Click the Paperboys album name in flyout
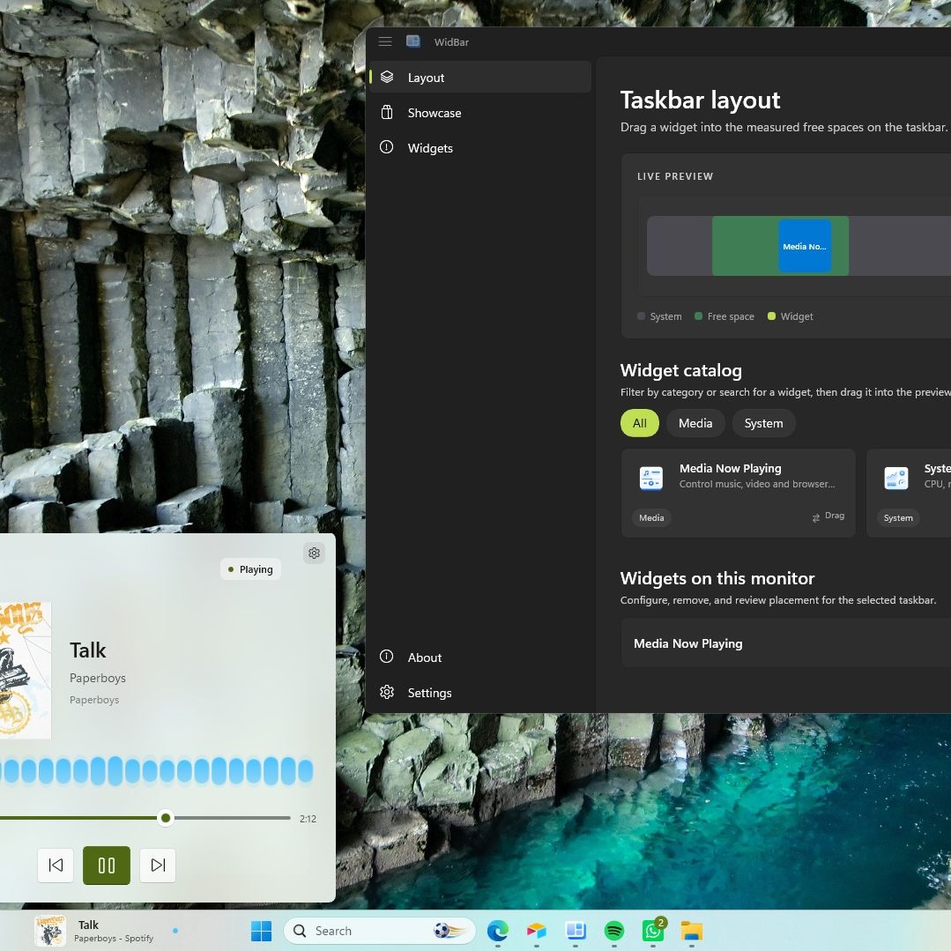 (x=94, y=700)
